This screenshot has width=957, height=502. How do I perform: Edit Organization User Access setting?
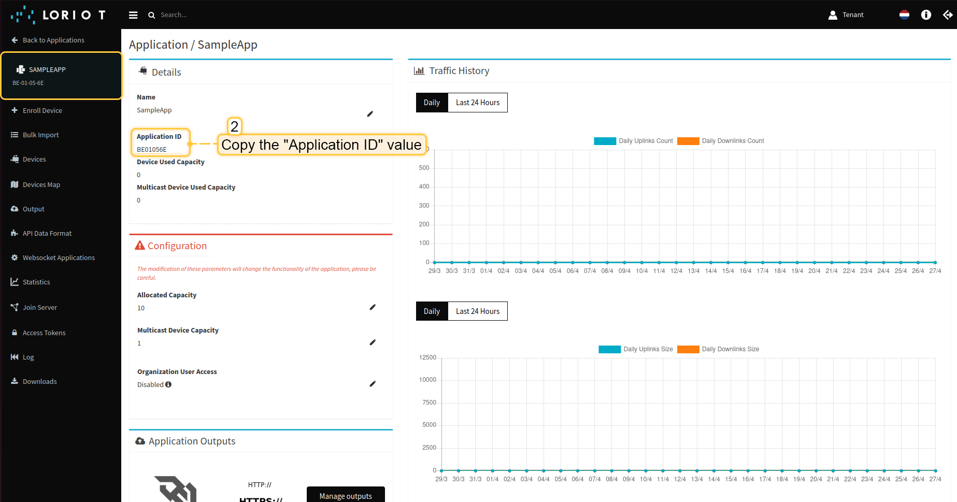[x=372, y=384]
